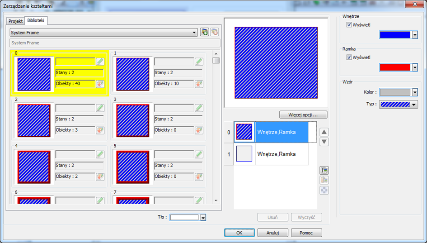
Task: Click the Anuluj button
Action: 272,233
